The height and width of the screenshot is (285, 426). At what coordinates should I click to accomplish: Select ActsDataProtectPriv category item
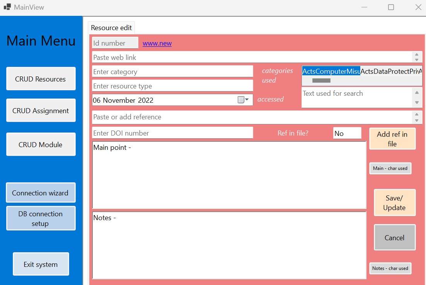390,71
